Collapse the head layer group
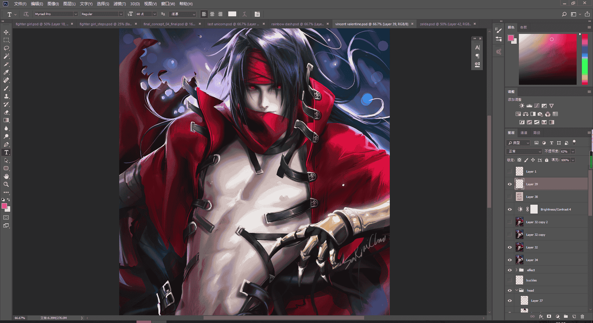 point(516,290)
